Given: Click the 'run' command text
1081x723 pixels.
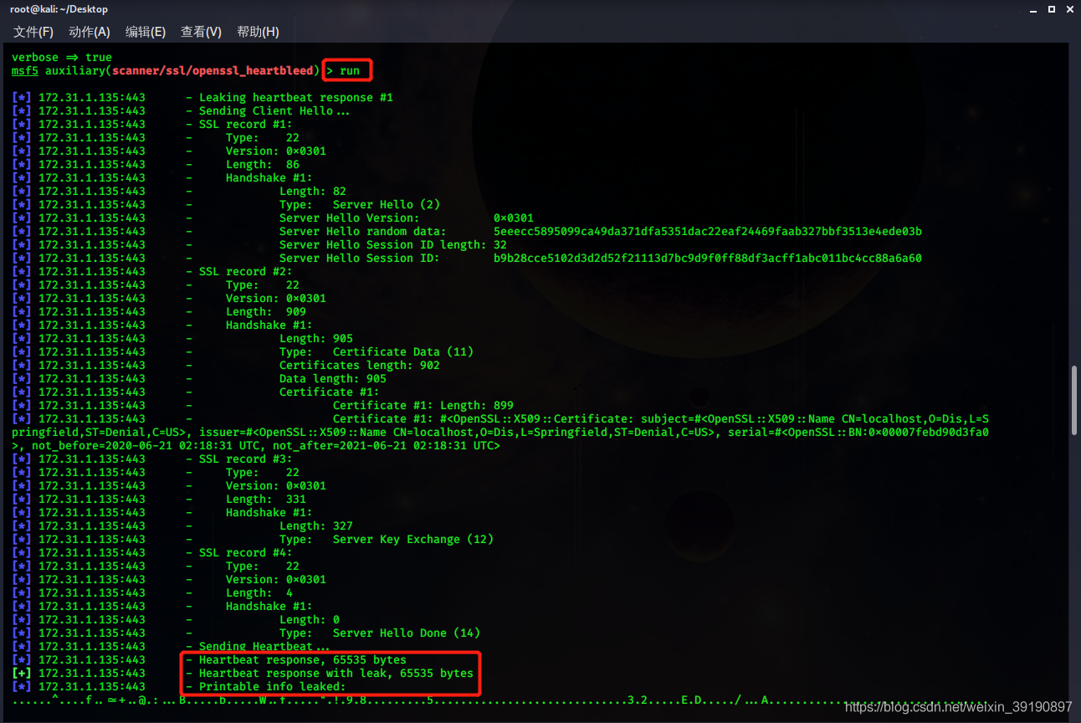Looking at the screenshot, I should (x=350, y=71).
